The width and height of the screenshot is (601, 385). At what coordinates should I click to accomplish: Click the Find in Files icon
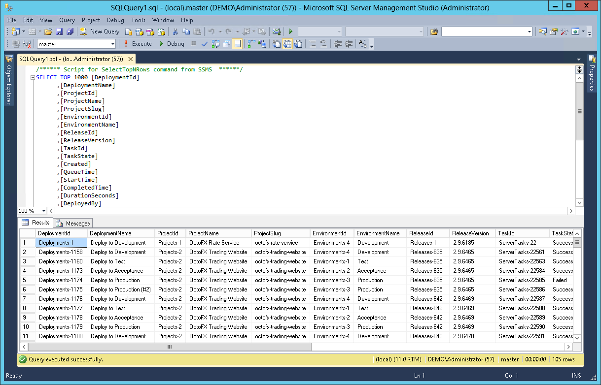point(434,32)
